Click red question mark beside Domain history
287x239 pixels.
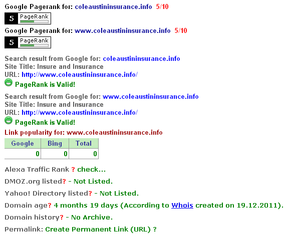point(62,218)
